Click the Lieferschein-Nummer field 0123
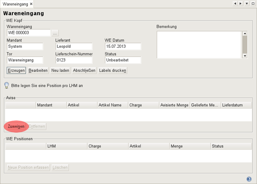The width and height of the screenshot is (257, 184). click(x=74, y=60)
